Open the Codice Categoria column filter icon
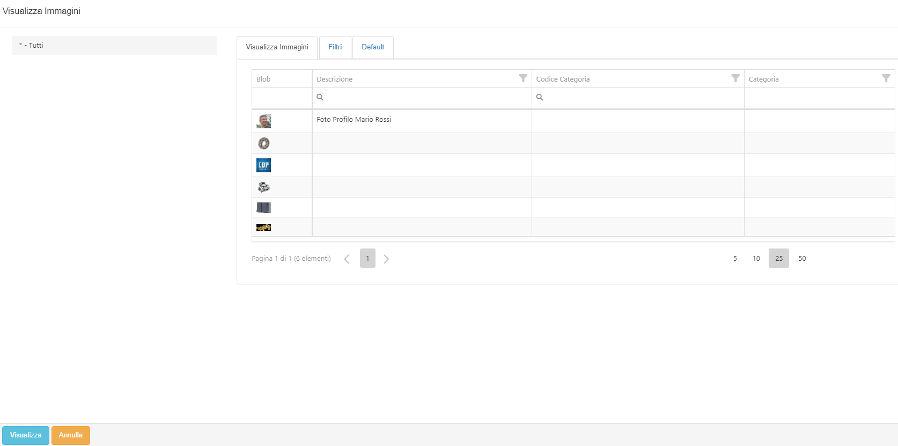The width and height of the screenshot is (898, 446). coord(735,78)
